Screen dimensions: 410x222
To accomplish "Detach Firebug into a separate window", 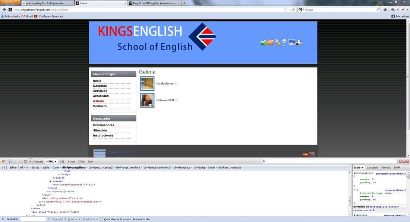I will (404, 161).
